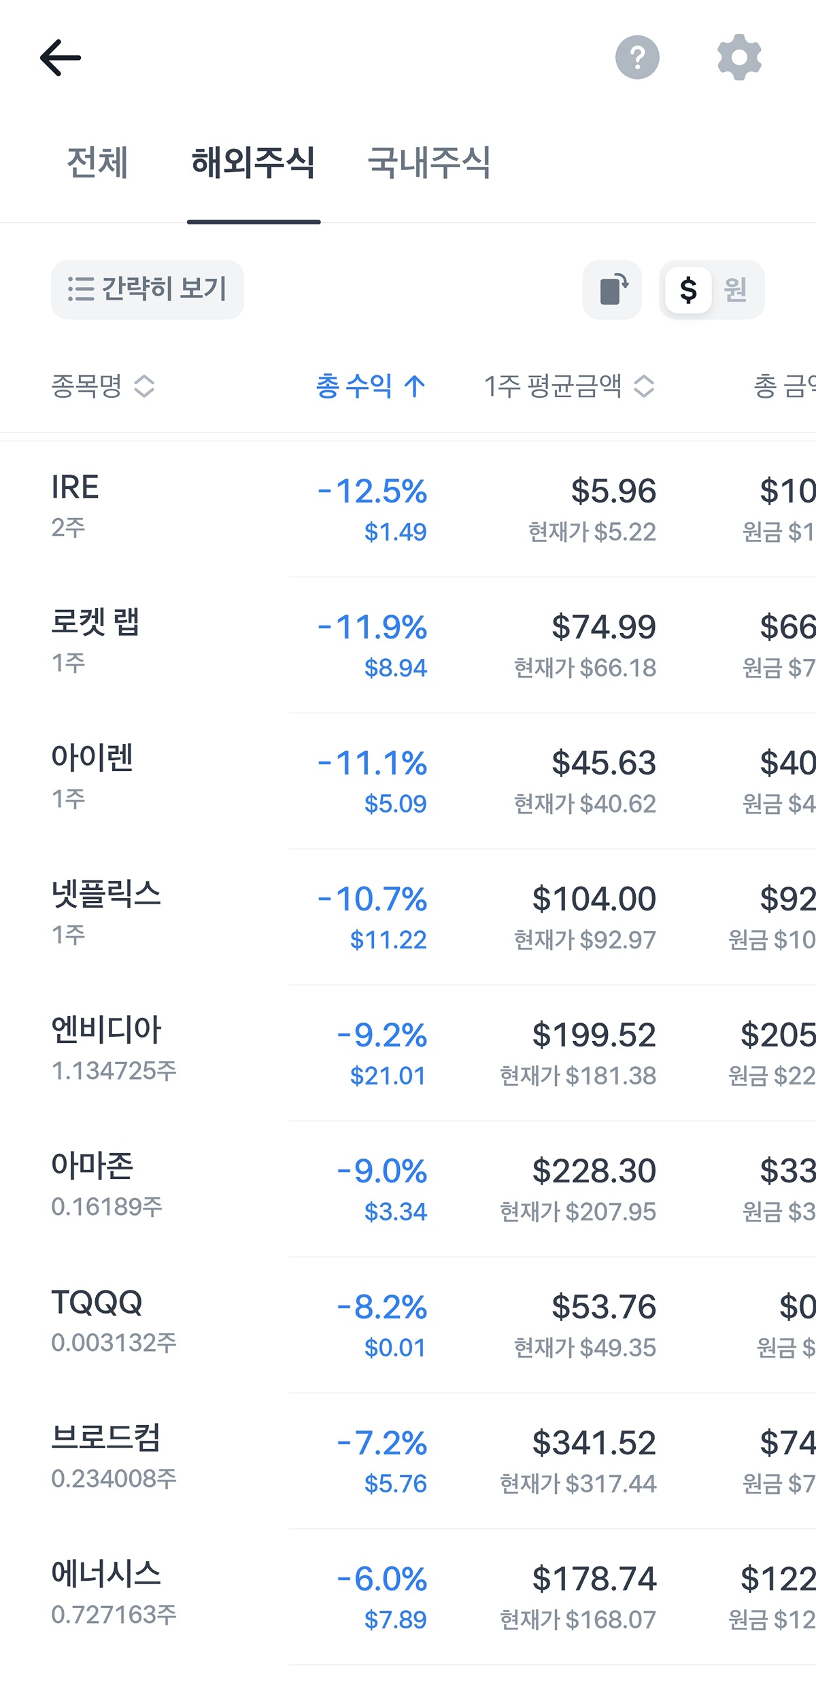Switch to the 전체 tab

(x=97, y=163)
